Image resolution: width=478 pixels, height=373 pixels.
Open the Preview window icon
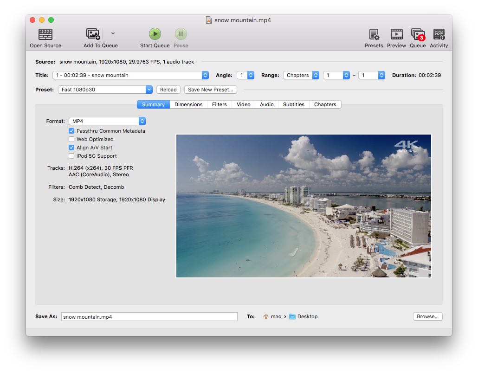(x=396, y=34)
